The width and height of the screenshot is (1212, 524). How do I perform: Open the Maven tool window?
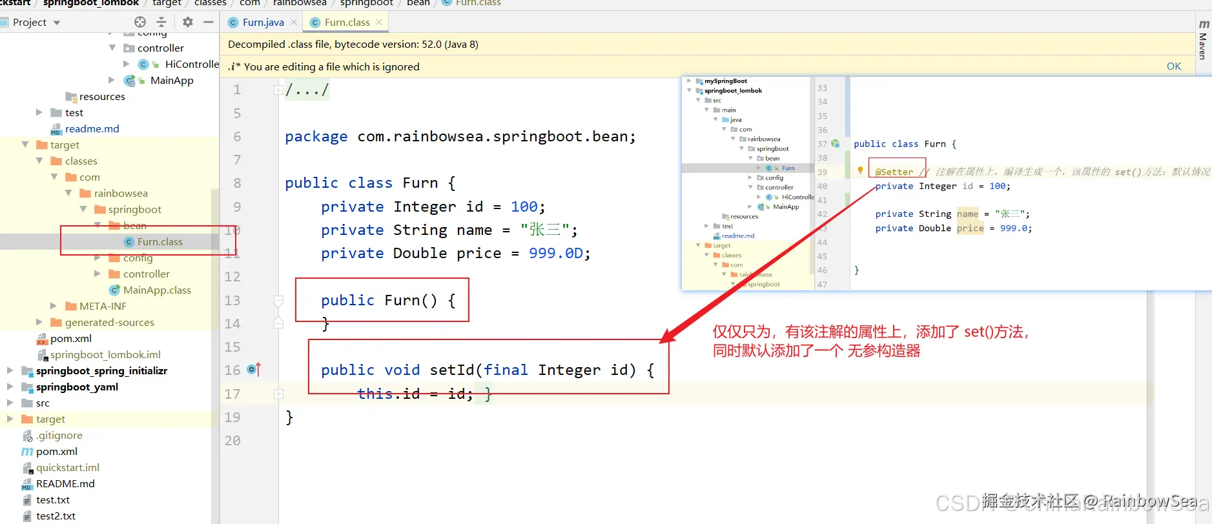pyautogui.click(x=1203, y=40)
